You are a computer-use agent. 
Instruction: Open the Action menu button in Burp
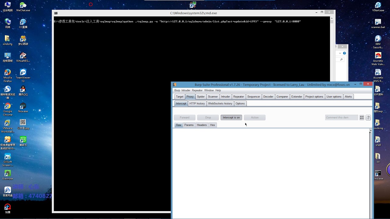[255, 118]
